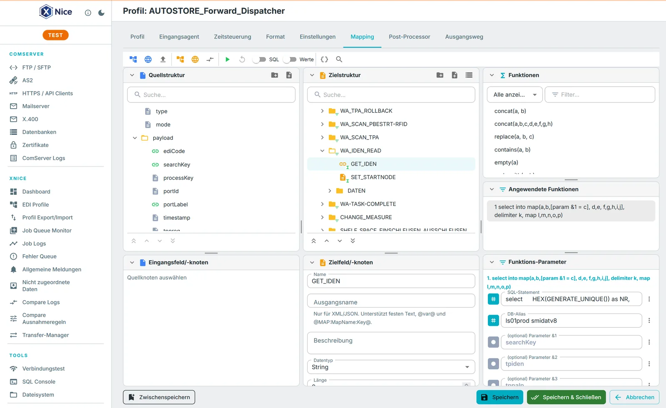The width and height of the screenshot is (666, 408).
Task: Open the Post-Processor tab
Action: [x=410, y=37]
